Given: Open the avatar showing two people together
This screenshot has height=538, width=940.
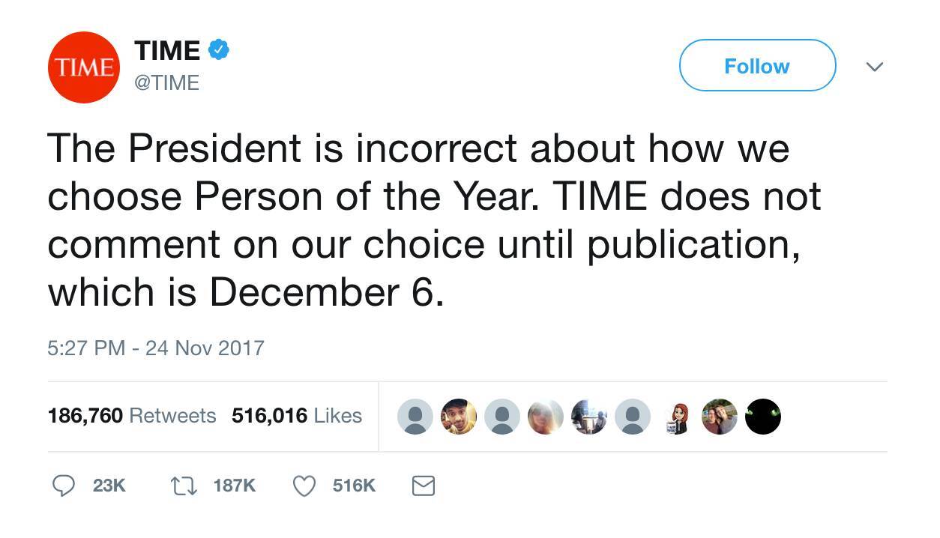Looking at the screenshot, I should (720, 417).
